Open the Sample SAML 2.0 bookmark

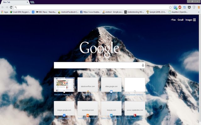[156, 12]
